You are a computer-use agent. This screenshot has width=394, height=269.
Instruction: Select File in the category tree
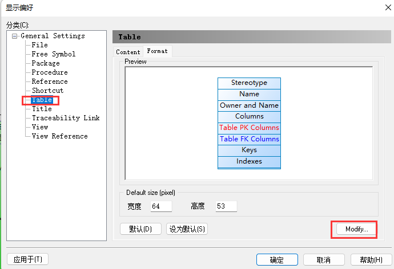tap(39, 45)
